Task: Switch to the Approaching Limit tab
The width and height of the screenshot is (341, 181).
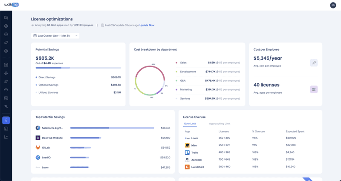Action: coord(219,124)
